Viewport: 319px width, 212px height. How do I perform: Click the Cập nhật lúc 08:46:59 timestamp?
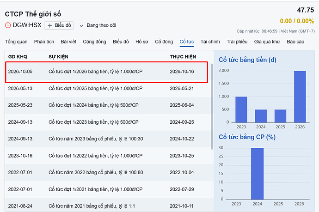click(x=257, y=31)
